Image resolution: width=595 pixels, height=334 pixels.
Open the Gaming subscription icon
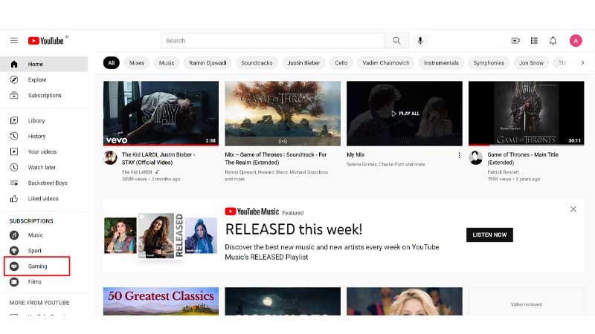[14, 266]
